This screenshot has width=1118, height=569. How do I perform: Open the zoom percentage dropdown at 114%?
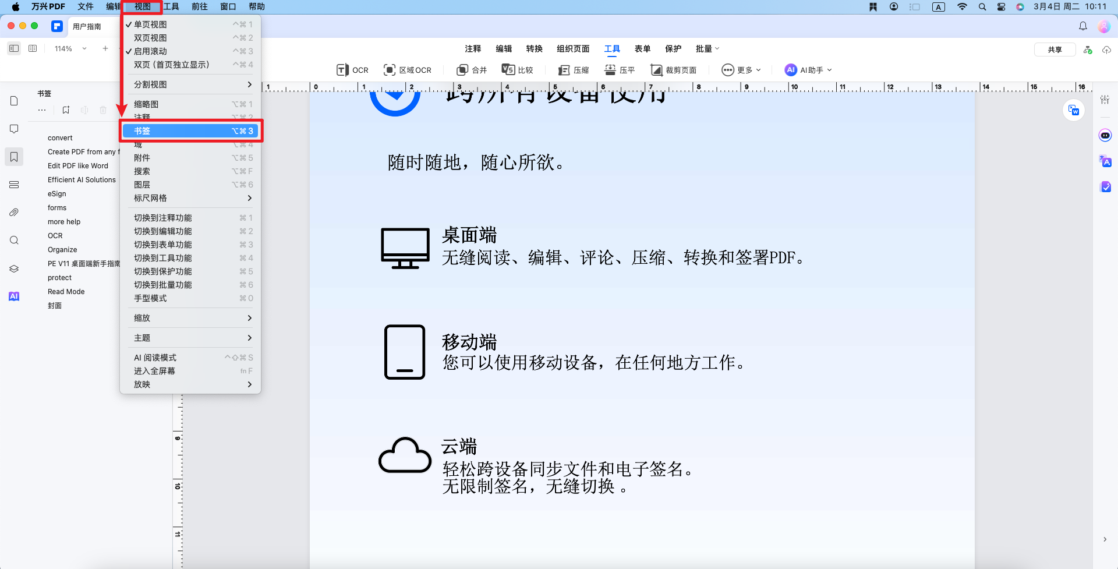pyautogui.click(x=70, y=48)
